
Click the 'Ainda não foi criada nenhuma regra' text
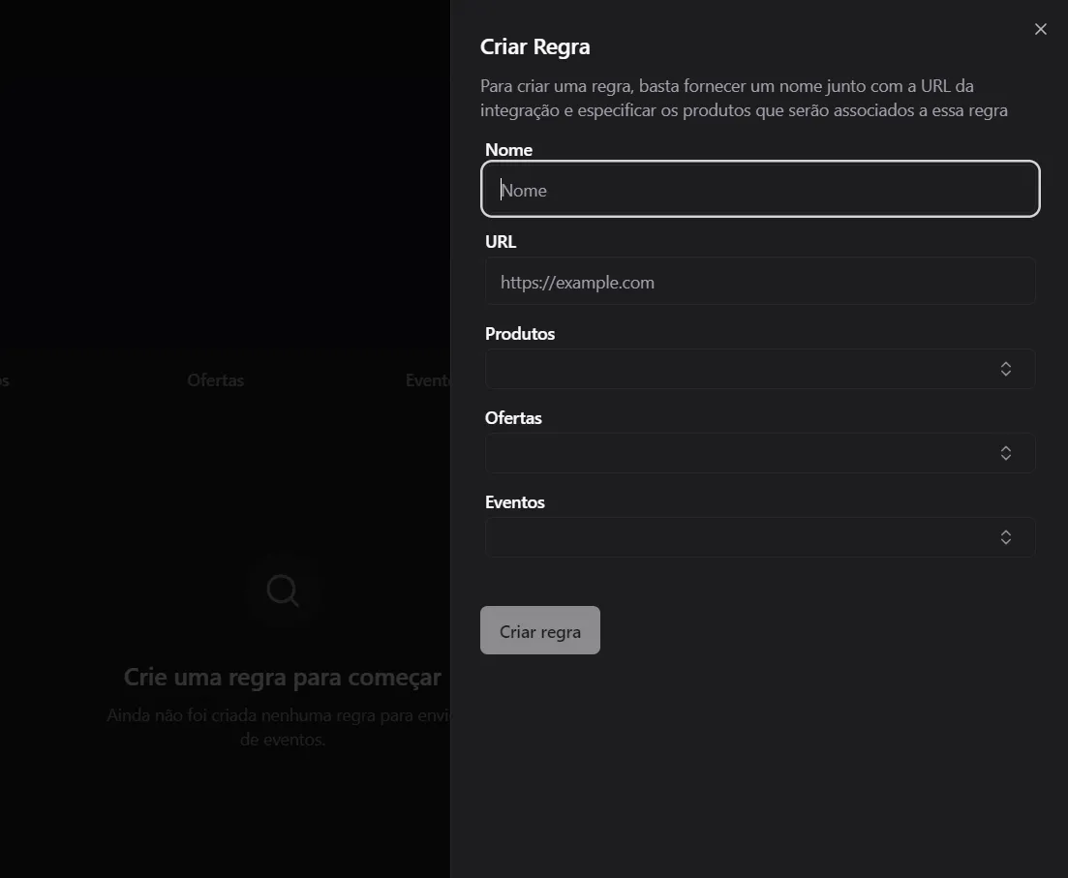click(279, 727)
